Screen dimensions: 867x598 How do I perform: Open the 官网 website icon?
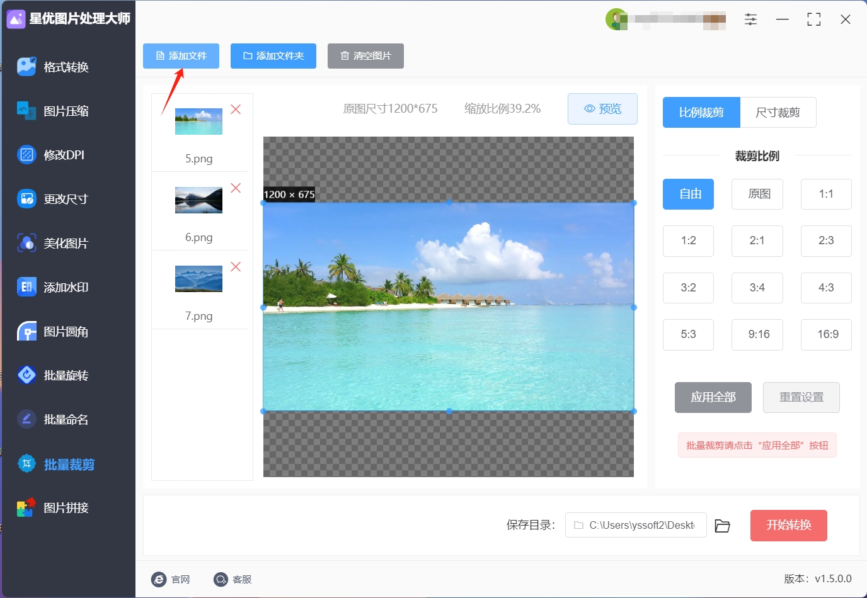point(159,579)
